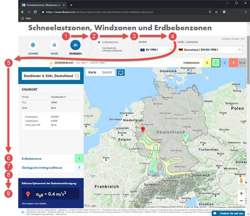Open the Apps shortcut in bookmarks bar
The image size is (250, 216).
click(x=26, y=18)
